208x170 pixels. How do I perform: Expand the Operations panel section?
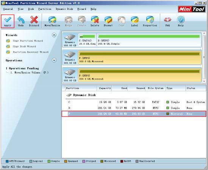pyautogui.click(x=54, y=60)
